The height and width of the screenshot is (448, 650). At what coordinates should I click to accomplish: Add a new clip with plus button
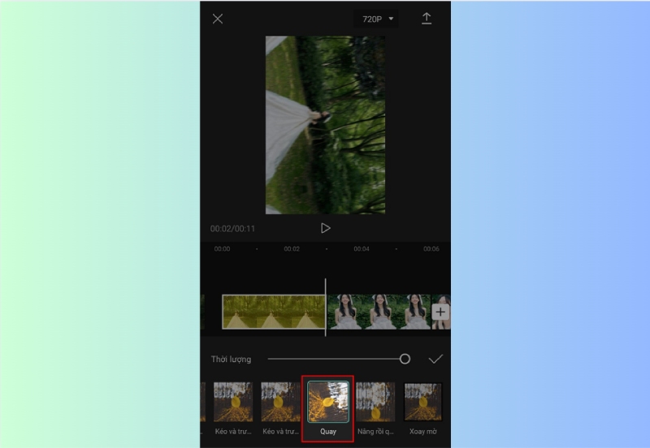(x=440, y=312)
